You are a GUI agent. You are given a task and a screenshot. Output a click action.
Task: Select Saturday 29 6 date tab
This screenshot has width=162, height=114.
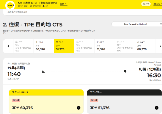point(44,46)
